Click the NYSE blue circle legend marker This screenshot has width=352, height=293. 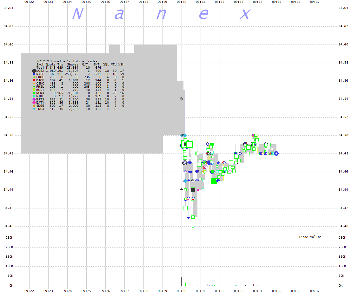34,74
